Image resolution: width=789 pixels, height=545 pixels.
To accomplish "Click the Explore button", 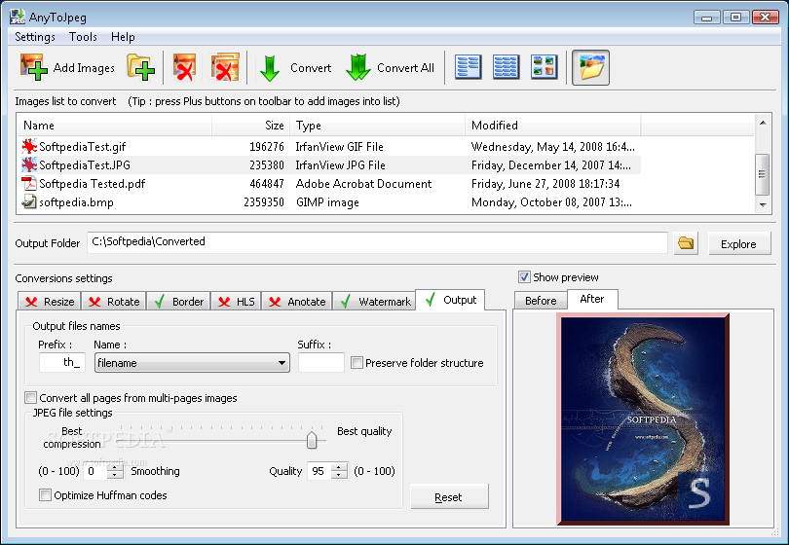I will coord(739,244).
